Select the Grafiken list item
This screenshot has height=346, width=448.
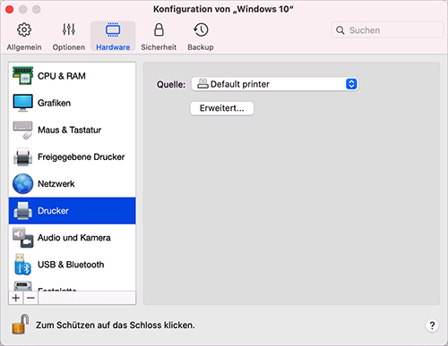click(x=73, y=103)
